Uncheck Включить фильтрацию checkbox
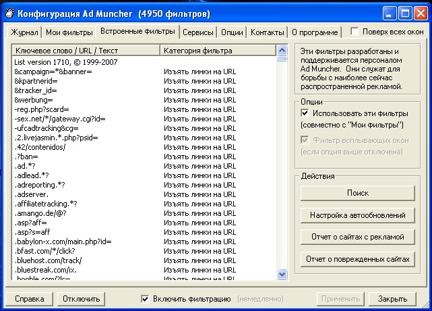This screenshot has width=432, height=311. tap(145, 299)
